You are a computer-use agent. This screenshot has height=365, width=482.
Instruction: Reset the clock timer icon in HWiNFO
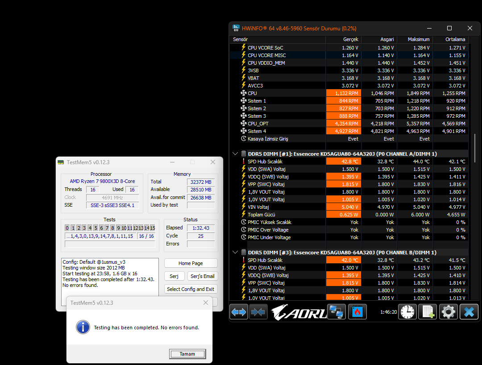pos(407,312)
